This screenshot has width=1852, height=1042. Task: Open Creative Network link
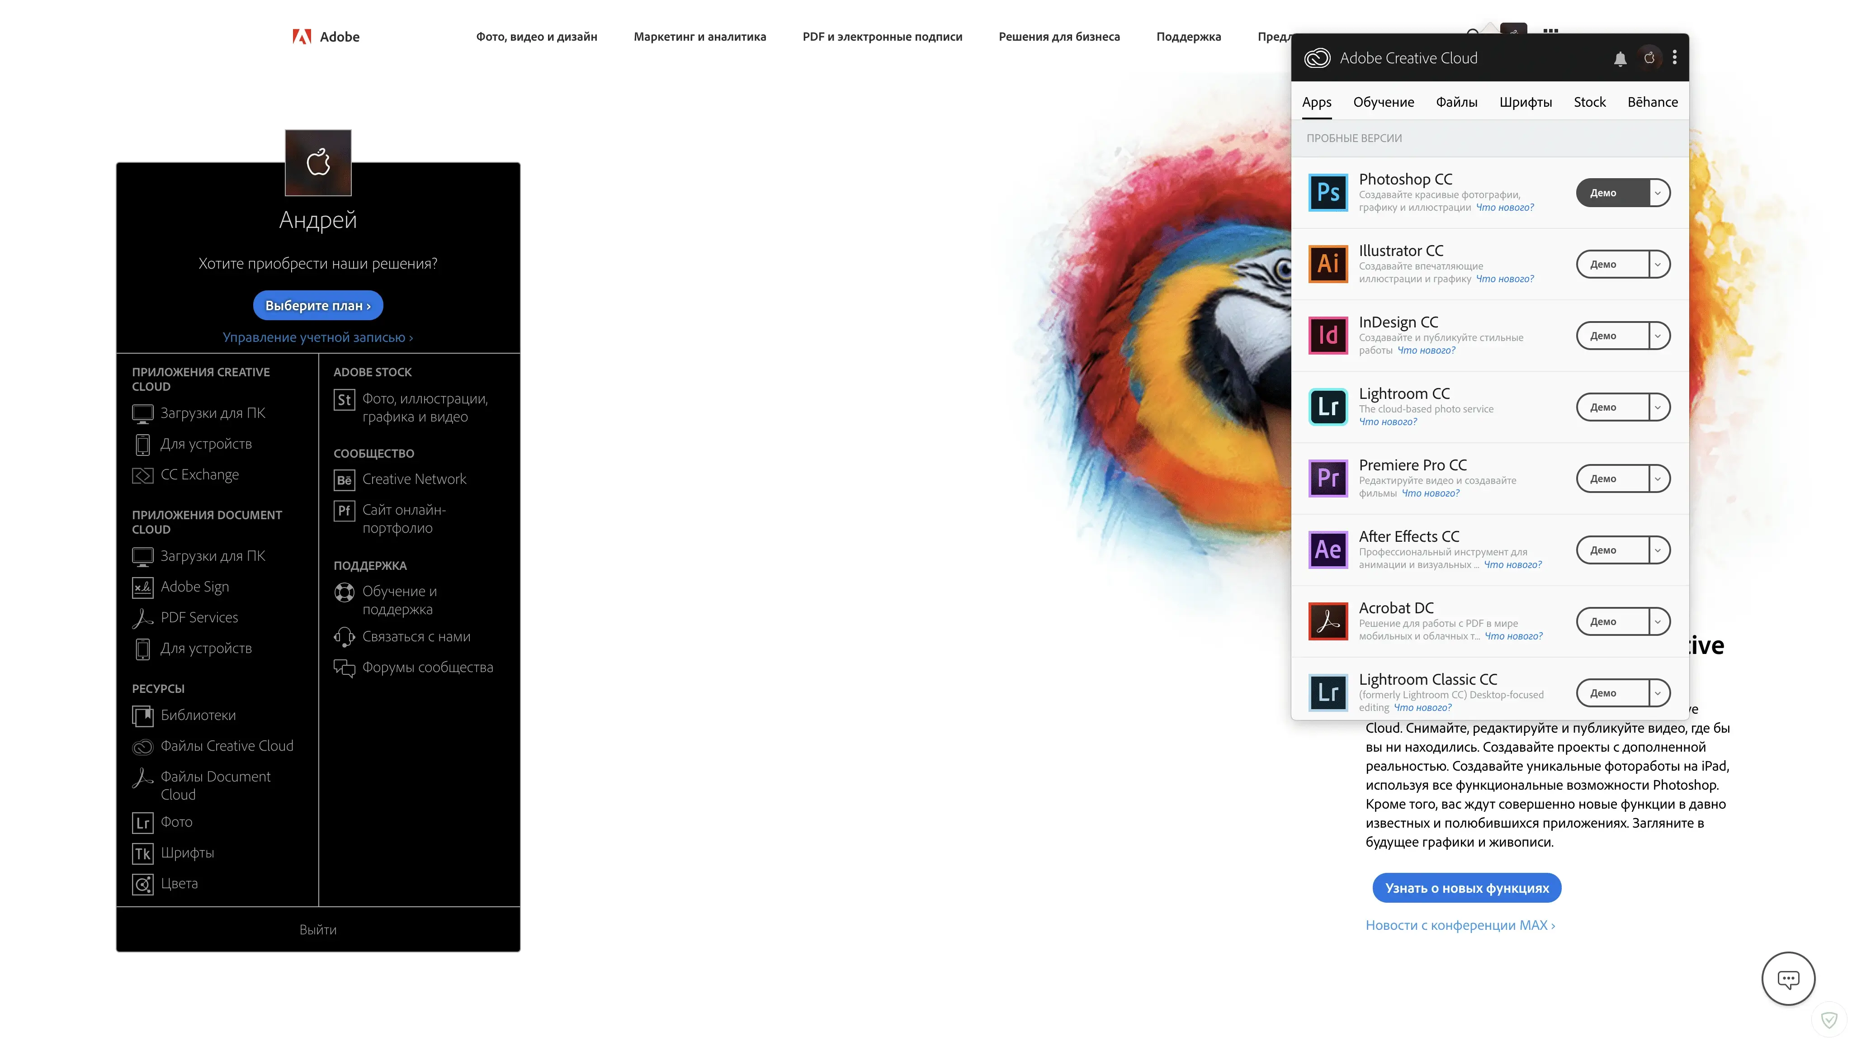click(x=414, y=480)
